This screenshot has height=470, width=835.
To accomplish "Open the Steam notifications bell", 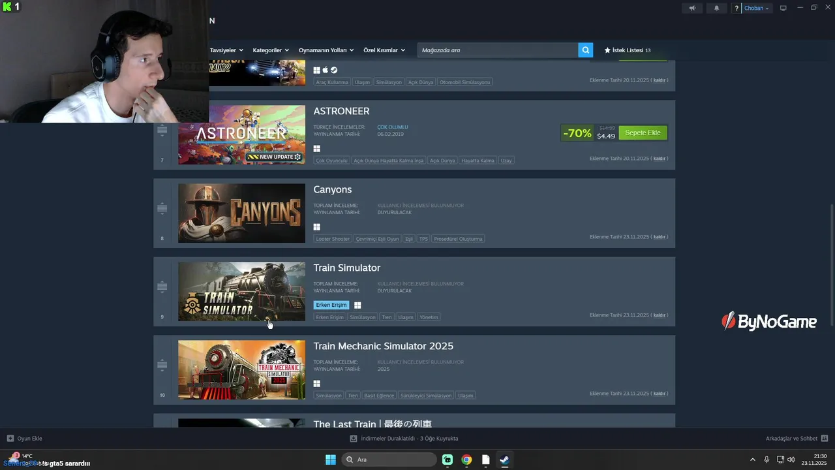I will tap(716, 8).
